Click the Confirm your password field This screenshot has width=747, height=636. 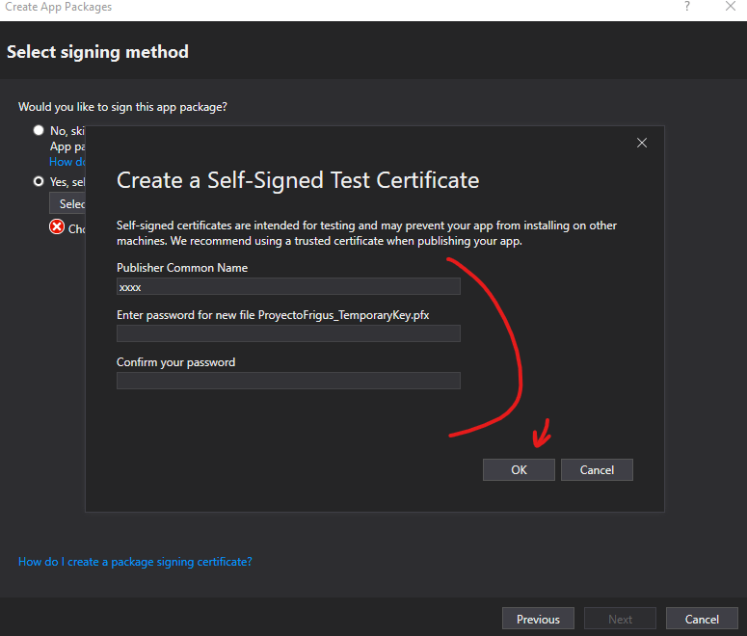pyautogui.click(x=288, y=381)
